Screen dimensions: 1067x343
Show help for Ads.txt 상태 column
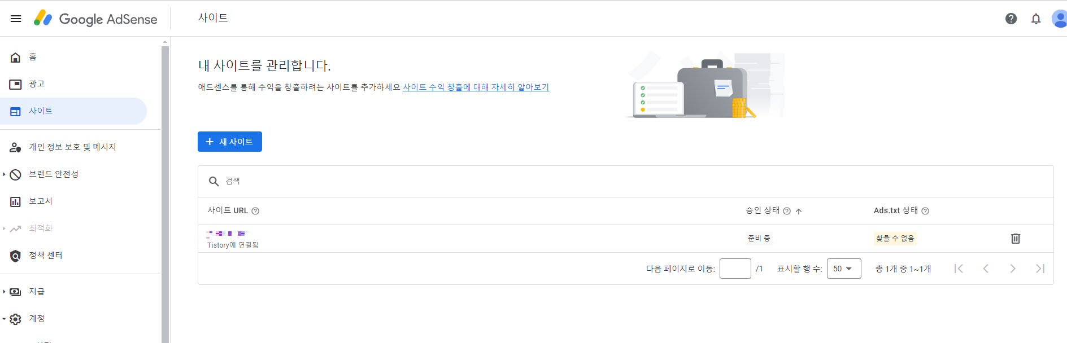925,211
